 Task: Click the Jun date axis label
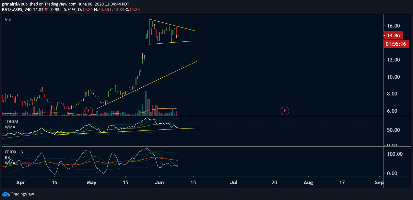coord(159,182)
